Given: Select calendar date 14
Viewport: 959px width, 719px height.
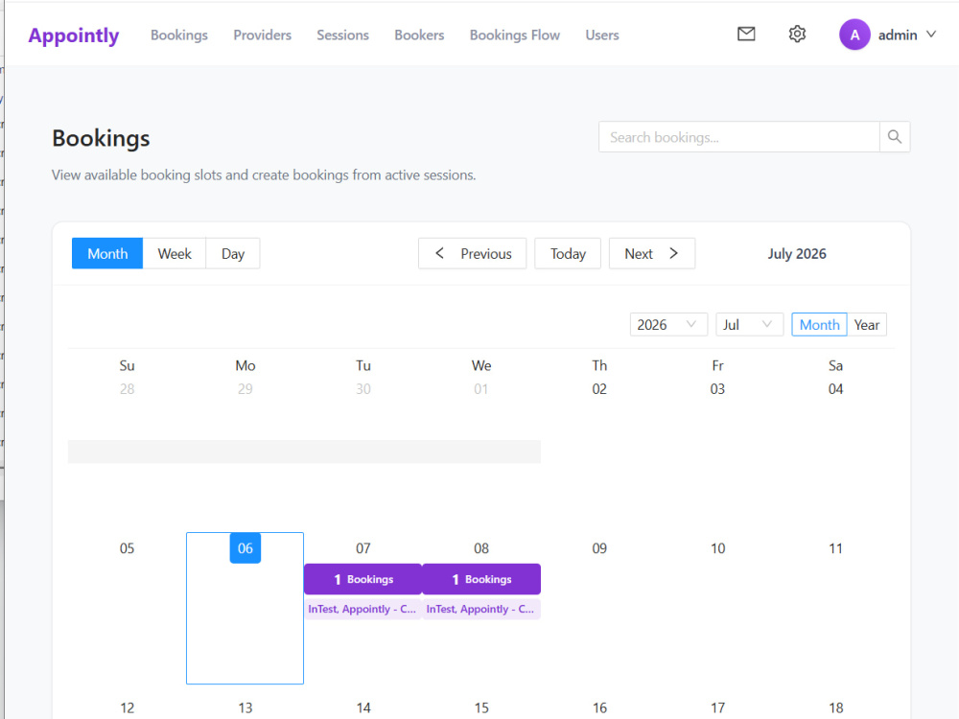Looking at the screenshot, I should (363, 708).
